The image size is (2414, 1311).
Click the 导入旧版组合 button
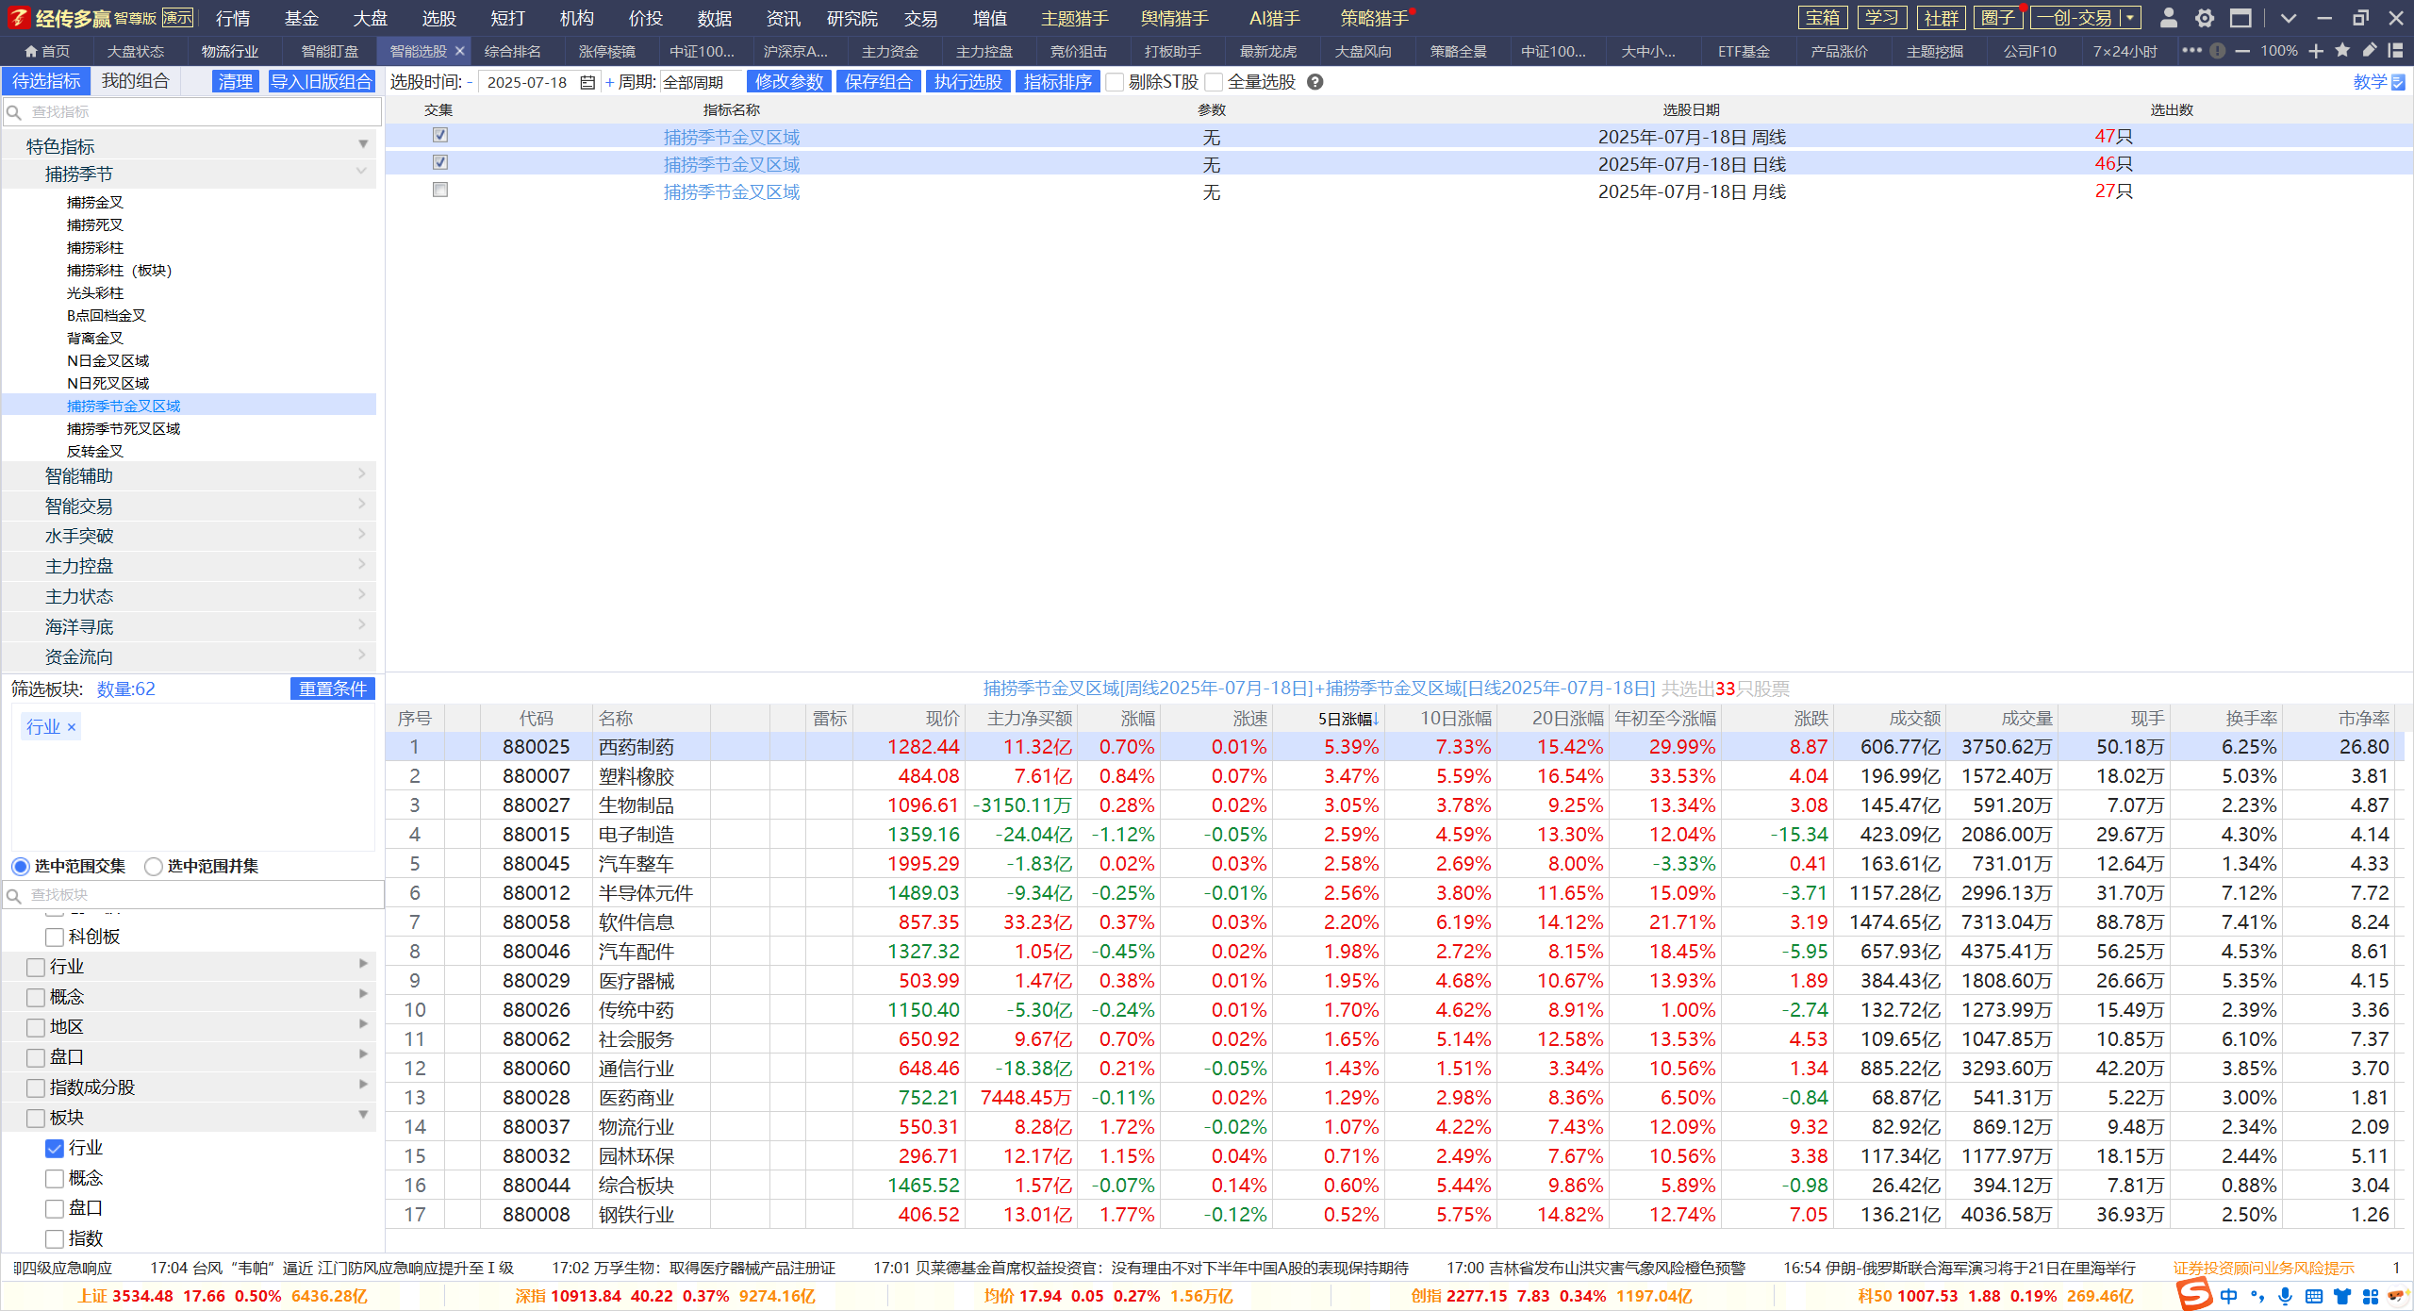point(321,82)
